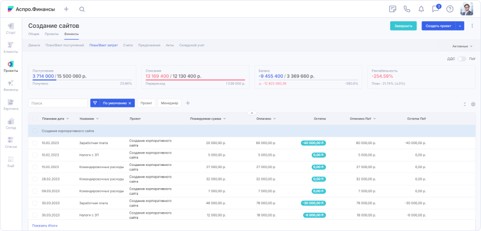The height and width of the screenshot is (231, 481).
Task: Open the search magnifier in top bar
Action: (82, 9)
